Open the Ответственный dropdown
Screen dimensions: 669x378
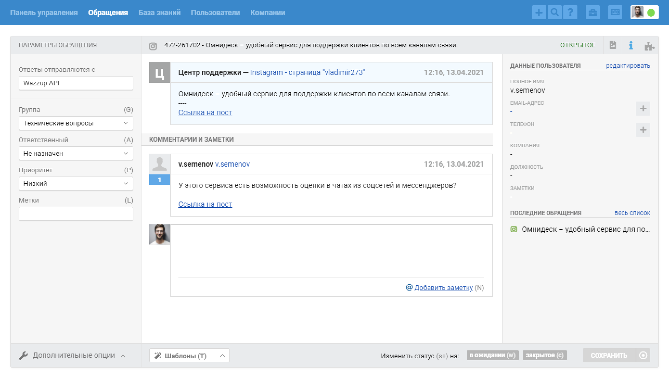click(76, 153)
